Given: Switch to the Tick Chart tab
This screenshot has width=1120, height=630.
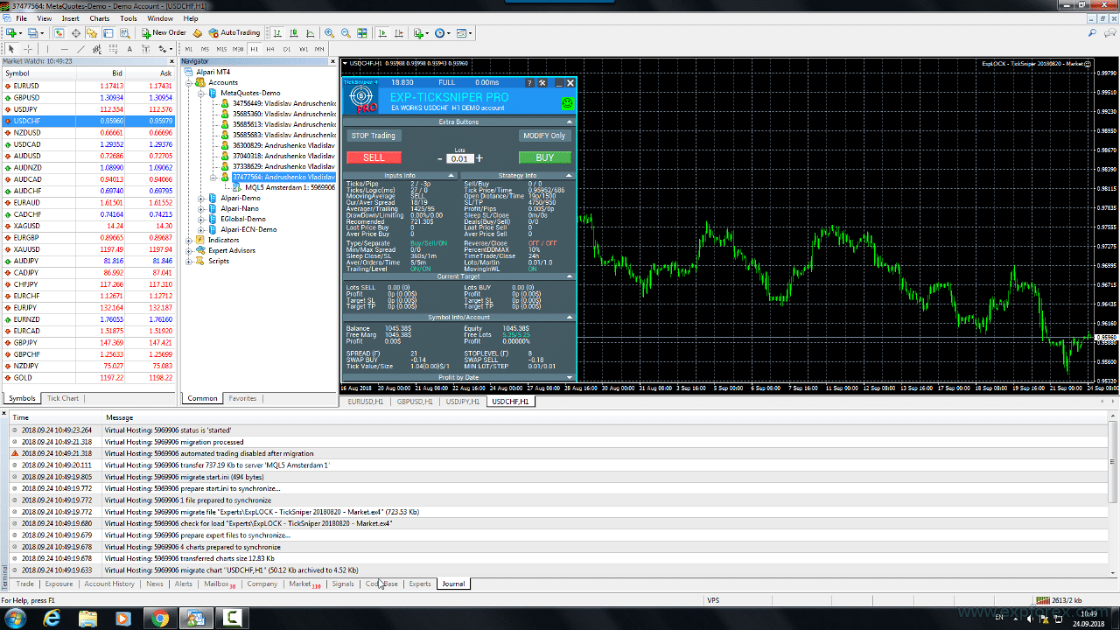Looking at the screenshot, I should (63, 398).
